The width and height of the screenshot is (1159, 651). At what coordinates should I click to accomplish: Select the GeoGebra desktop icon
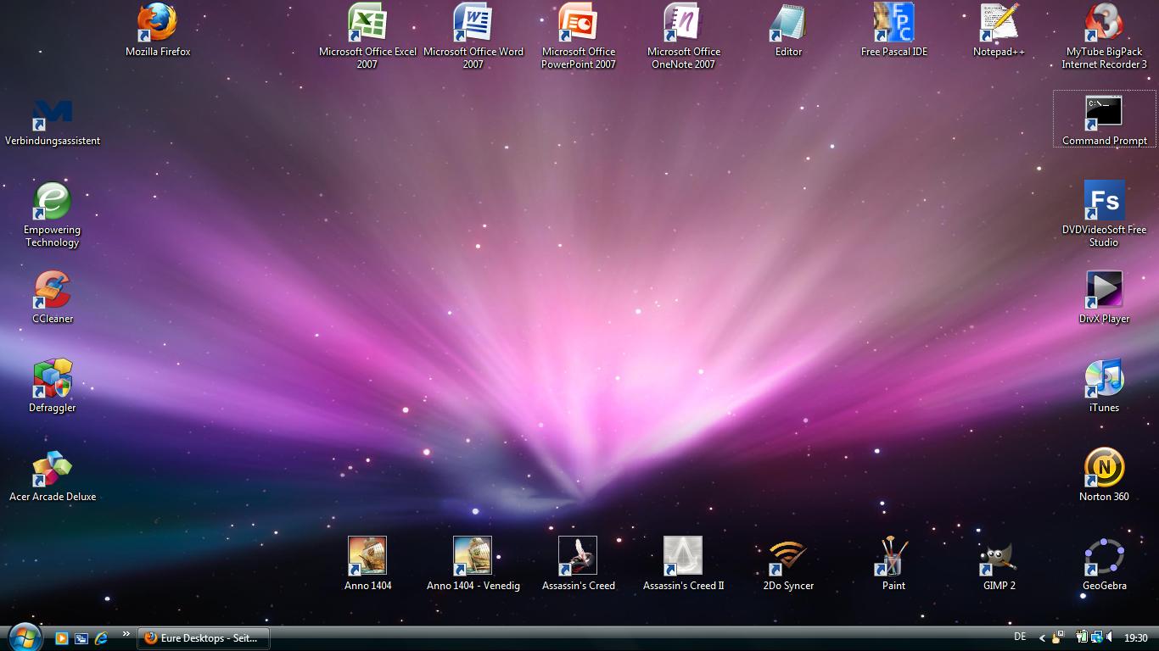coord(1104,565)
